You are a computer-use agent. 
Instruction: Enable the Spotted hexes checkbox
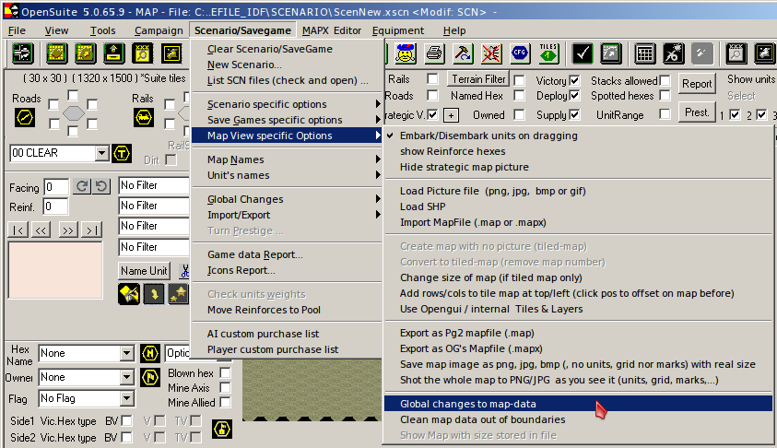coord(665,95)
